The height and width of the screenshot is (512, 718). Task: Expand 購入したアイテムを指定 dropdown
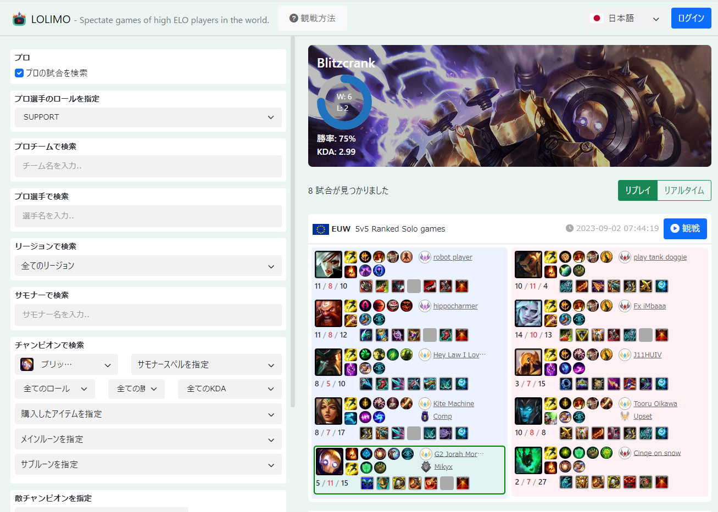(x=148, y=414)
